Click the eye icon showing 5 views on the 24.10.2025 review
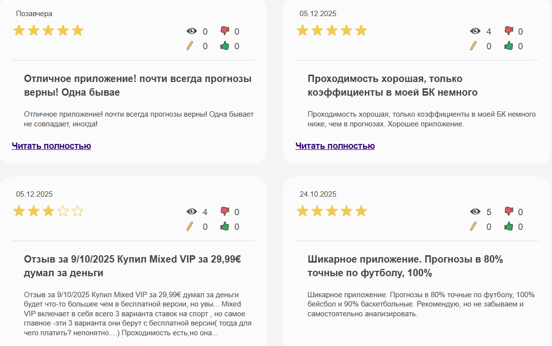The height and width of the screenshot is (346, 552). [x=474, y=212]
